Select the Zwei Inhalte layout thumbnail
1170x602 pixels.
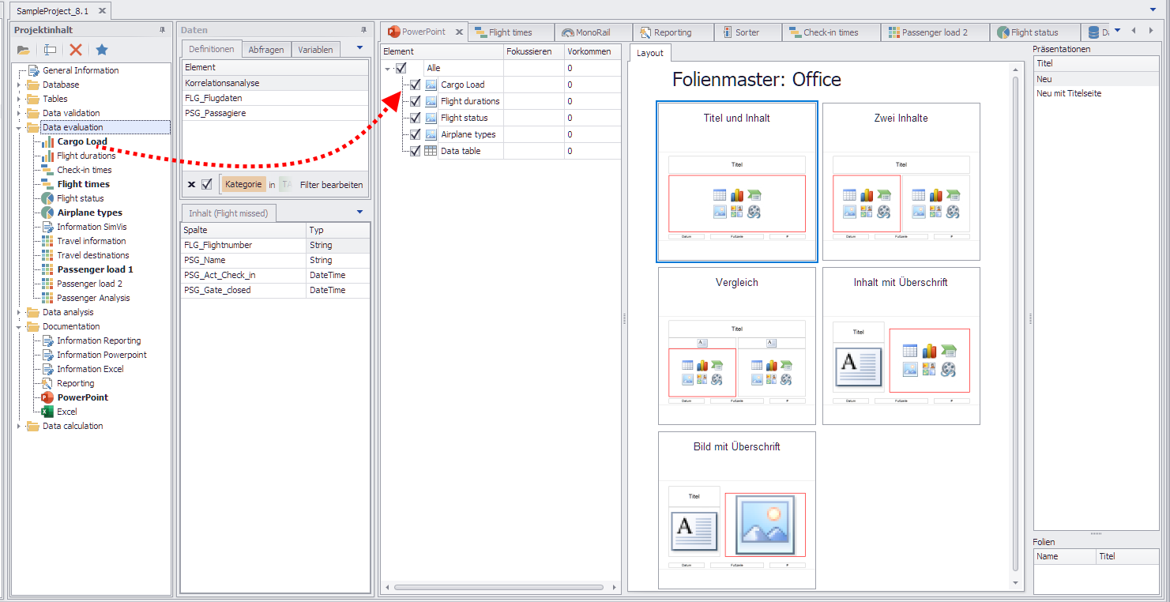coord(901,182)
